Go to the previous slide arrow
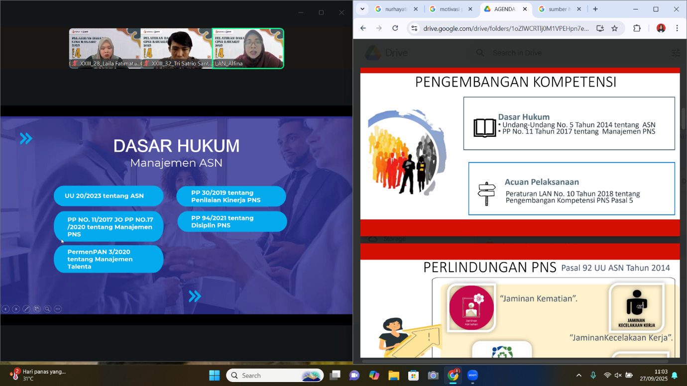The image size is (687, 386). click(x=5, y=309)
